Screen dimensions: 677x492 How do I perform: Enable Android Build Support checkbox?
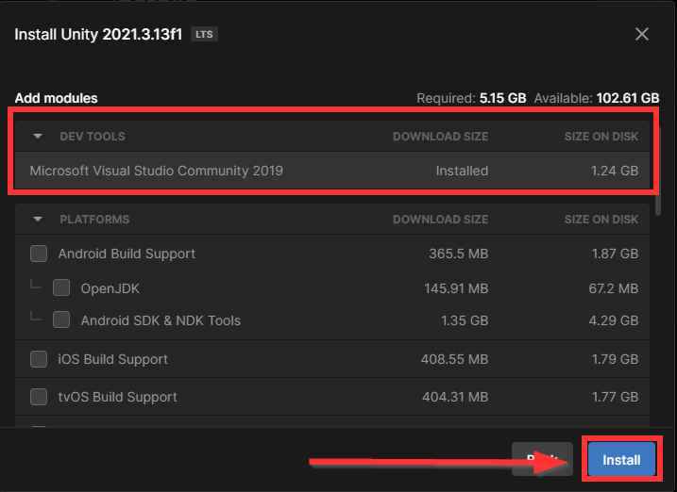39,254
